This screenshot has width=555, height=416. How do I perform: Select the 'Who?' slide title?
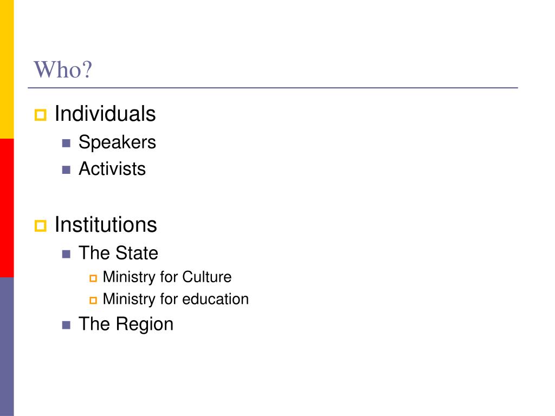click(x=63, y=70)
